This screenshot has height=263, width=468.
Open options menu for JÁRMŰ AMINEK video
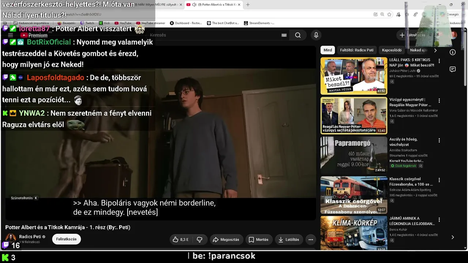tap(439, 220)
